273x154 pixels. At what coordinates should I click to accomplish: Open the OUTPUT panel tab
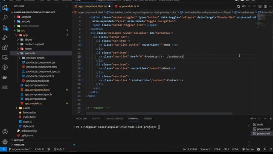click(x=96, y=118)
